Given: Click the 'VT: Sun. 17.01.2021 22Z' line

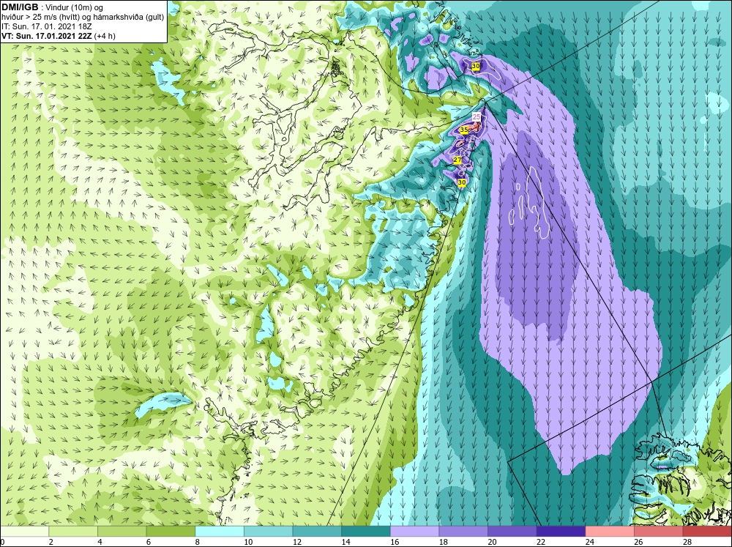Looking at the screenshot, I should click(x=47, y=36).
